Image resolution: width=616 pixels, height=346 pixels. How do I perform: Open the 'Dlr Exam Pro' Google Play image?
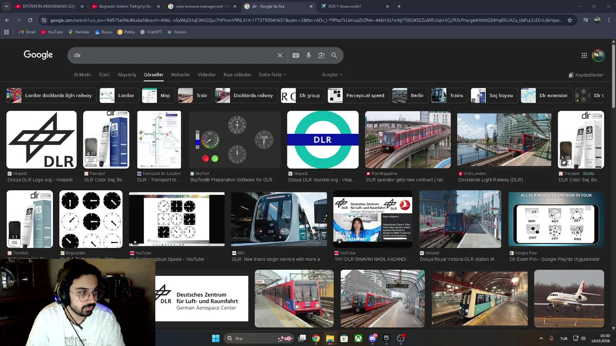556,219
